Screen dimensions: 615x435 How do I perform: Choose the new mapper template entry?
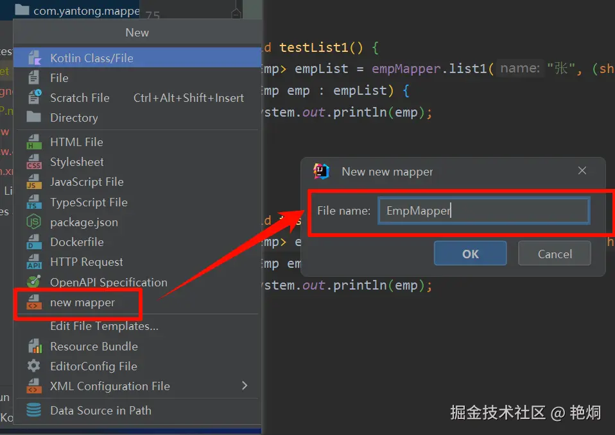pos(137,302)
